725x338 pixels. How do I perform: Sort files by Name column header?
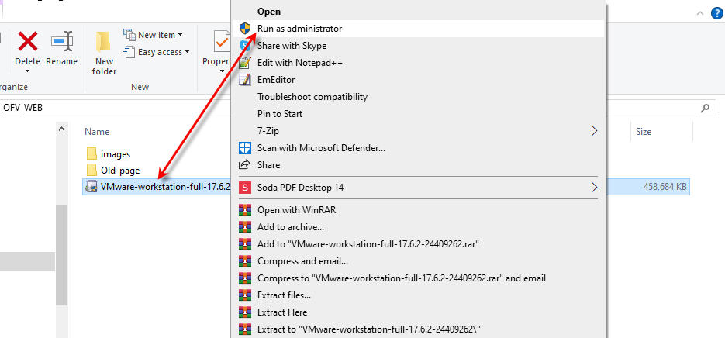click(97, 132)
